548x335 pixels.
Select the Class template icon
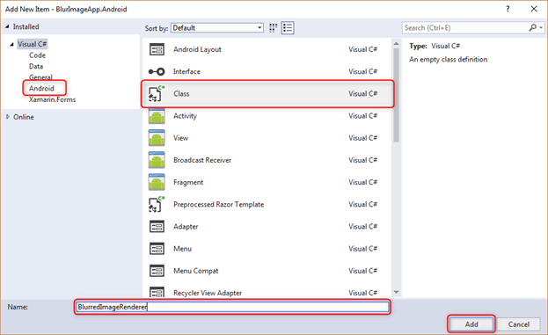click(157, 93)
